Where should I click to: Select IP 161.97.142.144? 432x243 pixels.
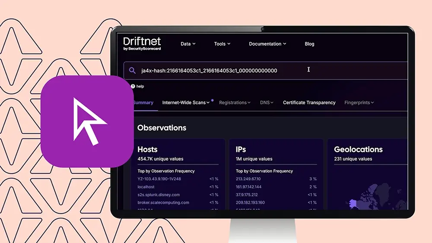pyautogui.click(x=248, y=187)
